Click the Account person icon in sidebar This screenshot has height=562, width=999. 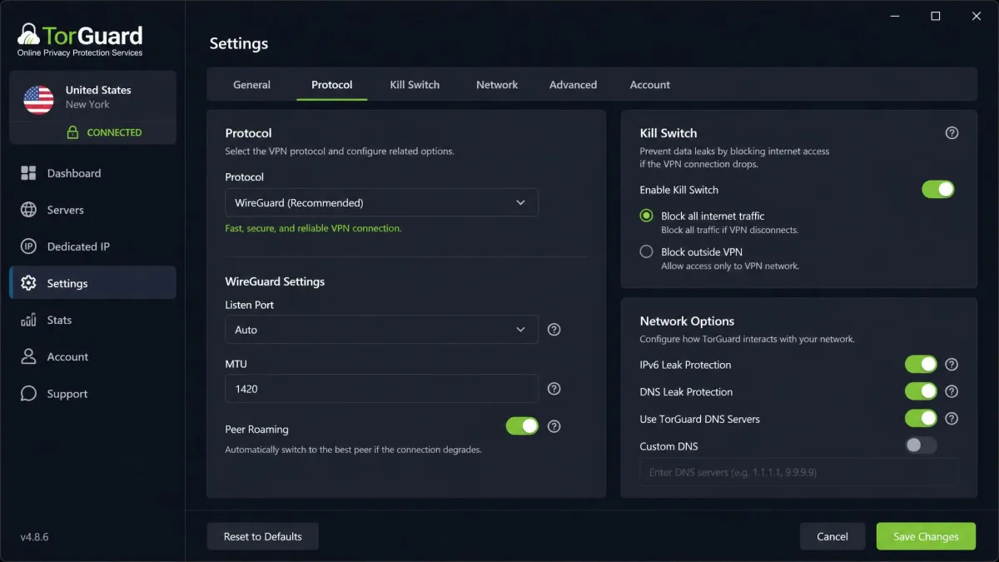click(x=28, y=356)
